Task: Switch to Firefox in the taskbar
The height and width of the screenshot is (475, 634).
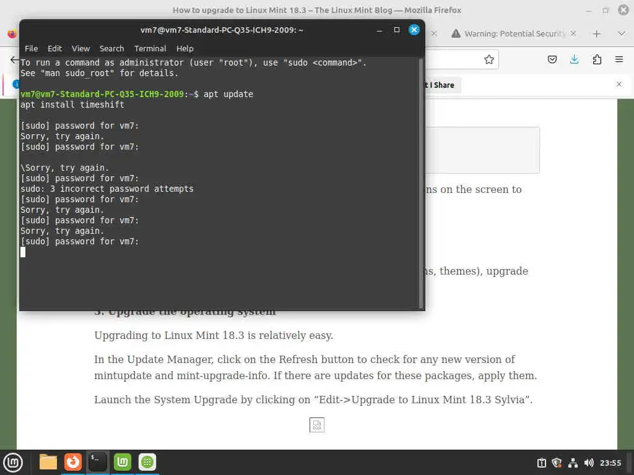Action: [x=73, y=462]
